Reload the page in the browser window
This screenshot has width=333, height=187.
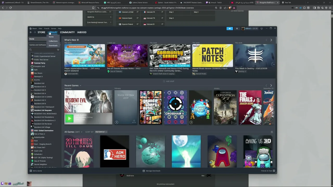tap(11, 8)
